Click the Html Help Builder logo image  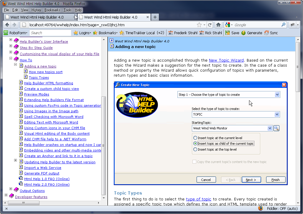point(137,105)
